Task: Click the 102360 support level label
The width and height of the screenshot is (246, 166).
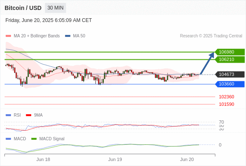Action: click(x=226, y=97)
